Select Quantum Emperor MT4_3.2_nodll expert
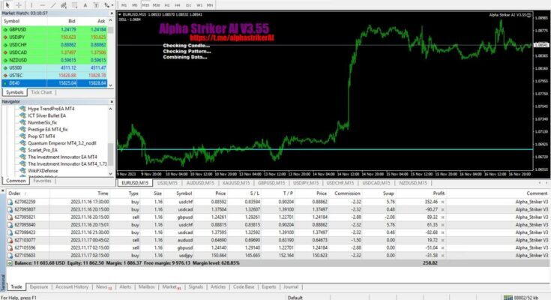Viewport: 551px width, 300px height. coord(61,143)
